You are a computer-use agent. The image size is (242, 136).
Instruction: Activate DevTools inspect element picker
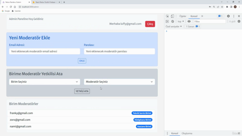pos(167,16)
